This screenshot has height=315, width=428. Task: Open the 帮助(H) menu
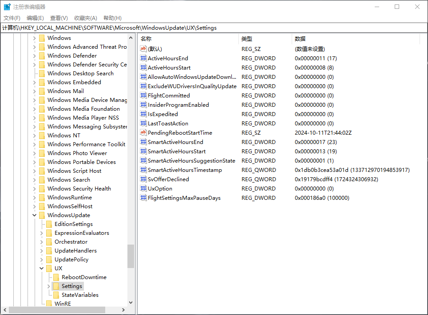tap(112, 18)
